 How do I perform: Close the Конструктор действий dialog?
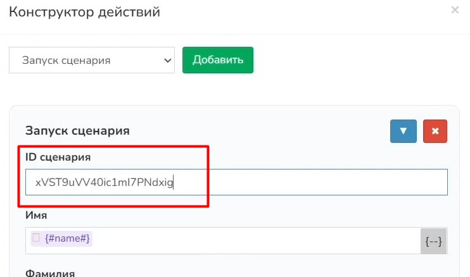click(x=454, y=10)
